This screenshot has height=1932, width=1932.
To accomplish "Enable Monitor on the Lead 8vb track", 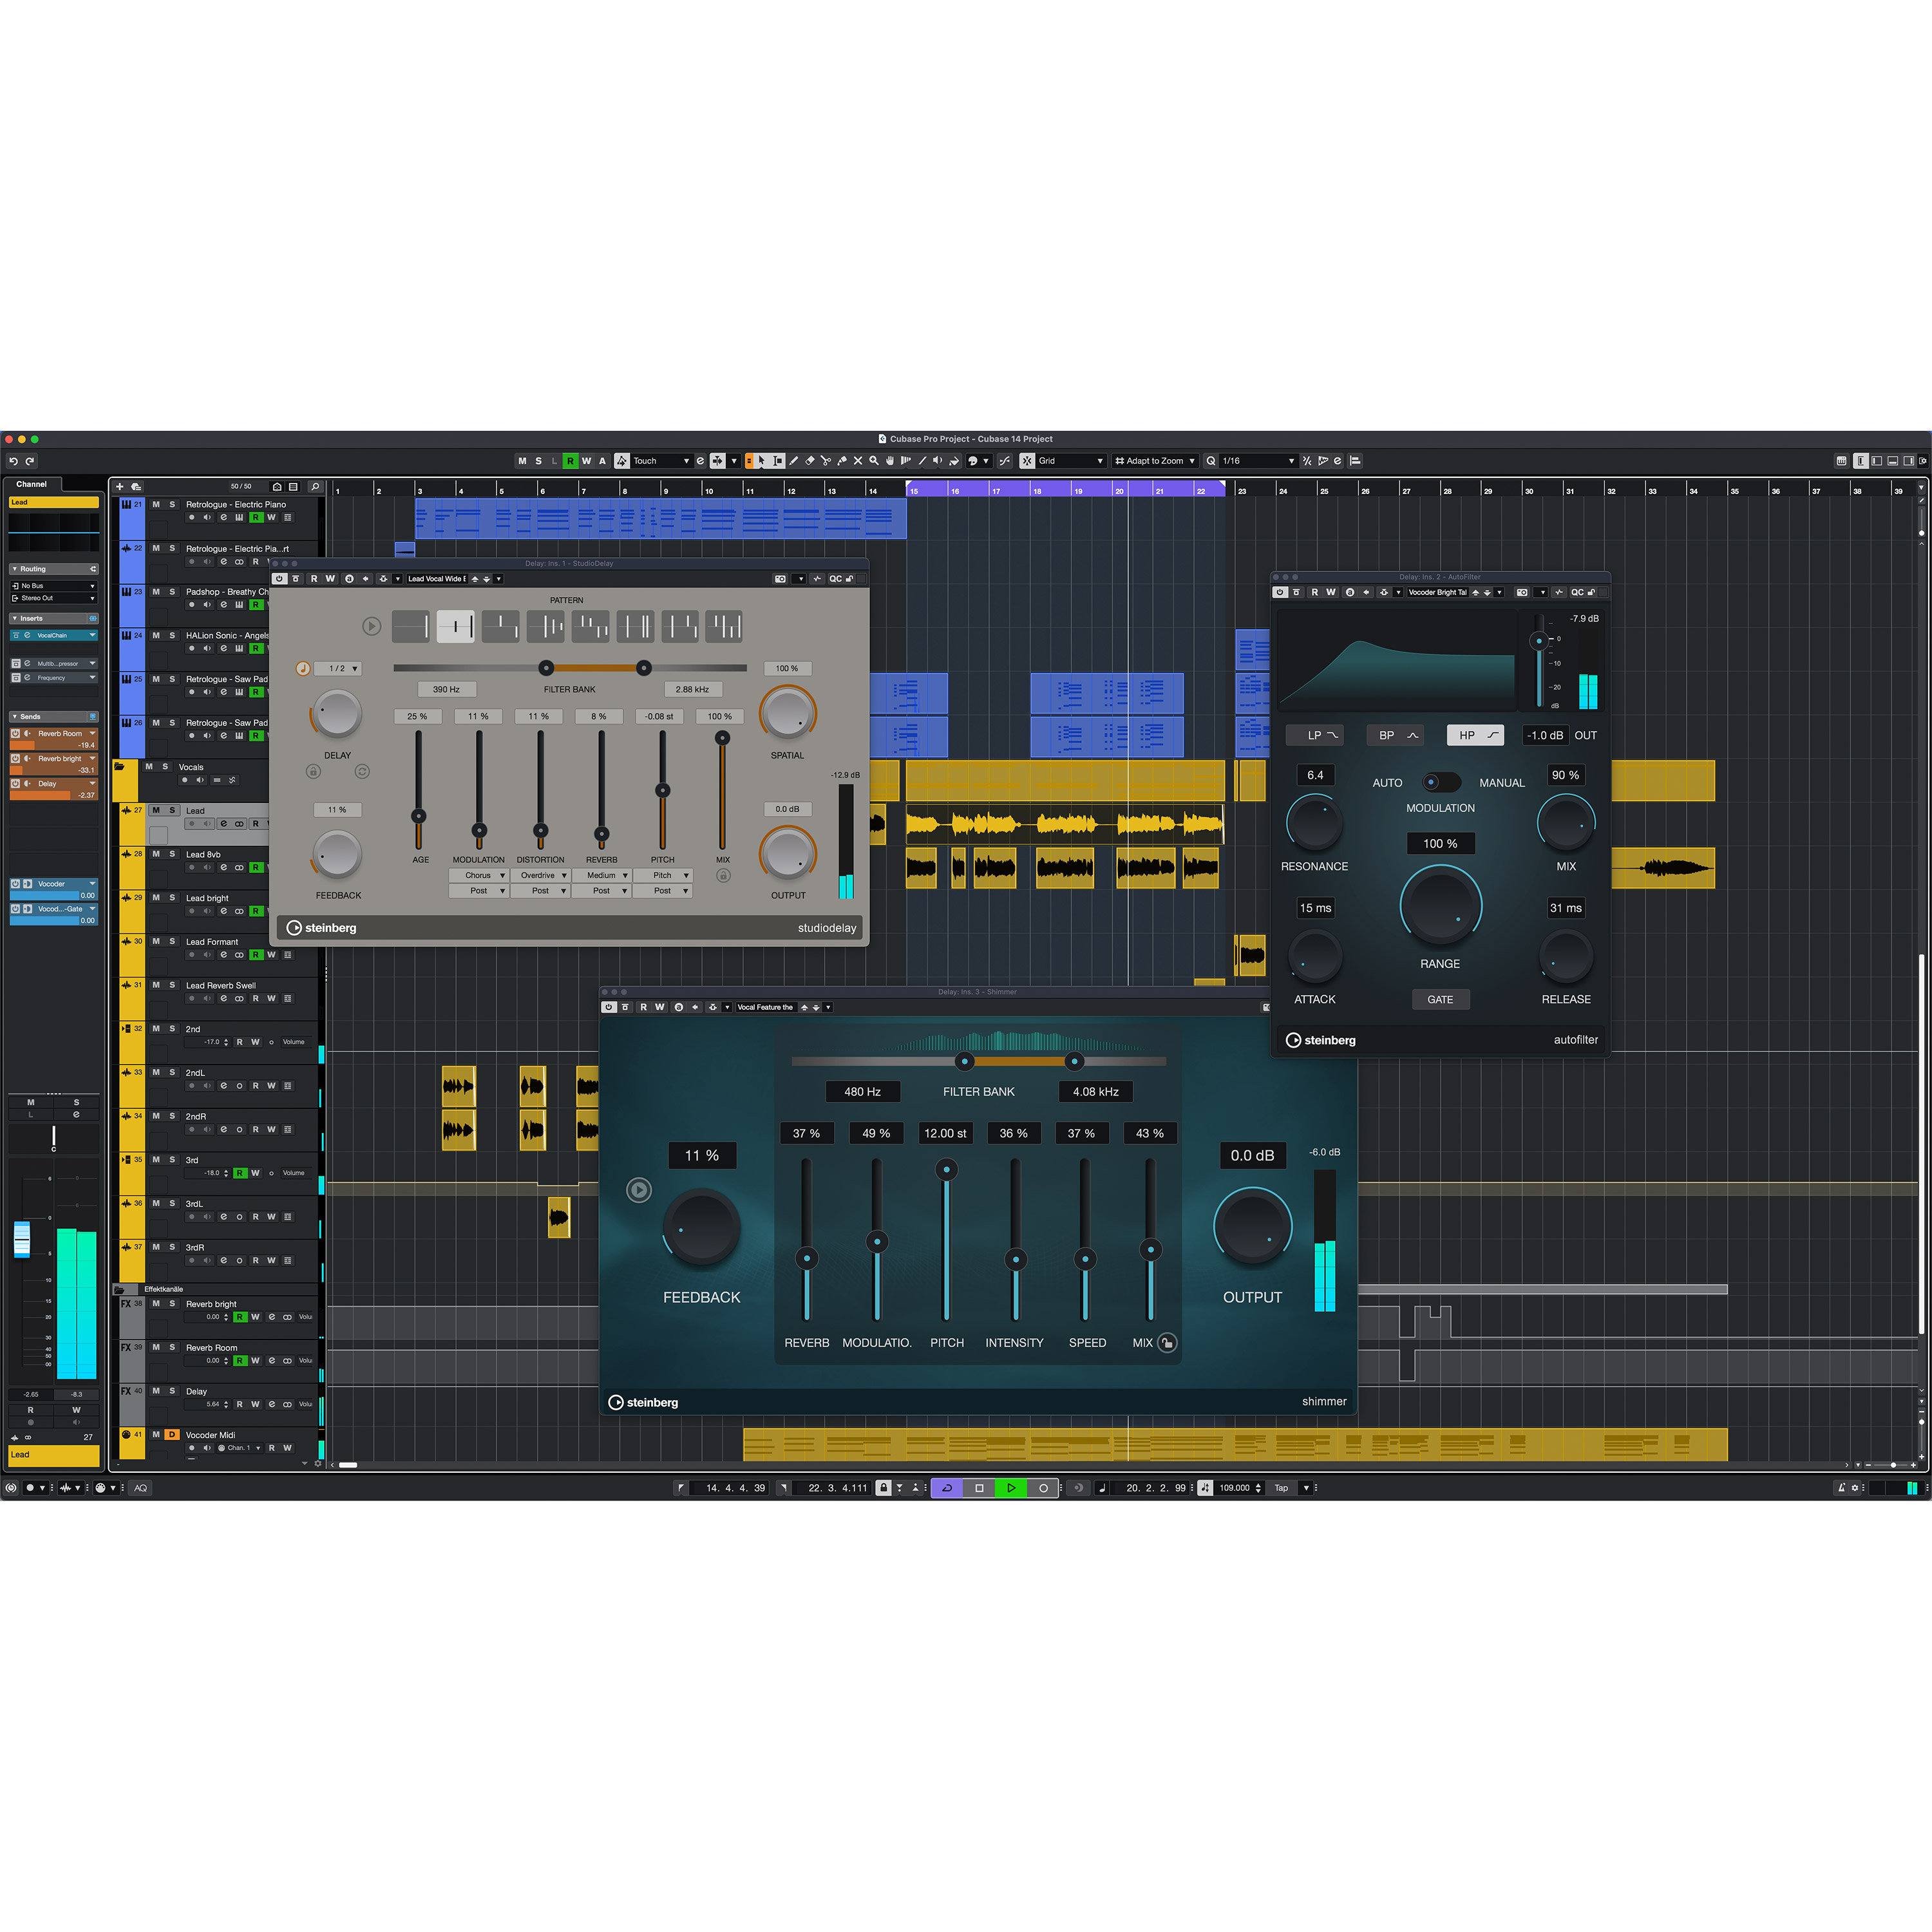I will 208,867.
